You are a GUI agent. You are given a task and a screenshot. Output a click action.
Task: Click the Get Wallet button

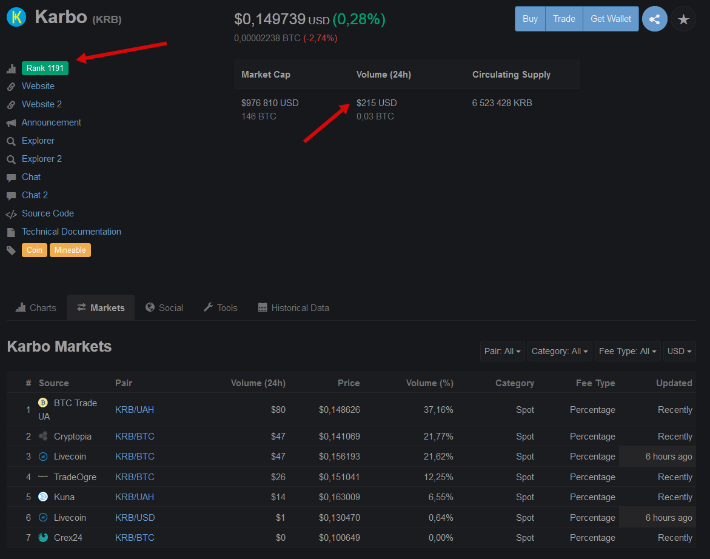point(611,19)
